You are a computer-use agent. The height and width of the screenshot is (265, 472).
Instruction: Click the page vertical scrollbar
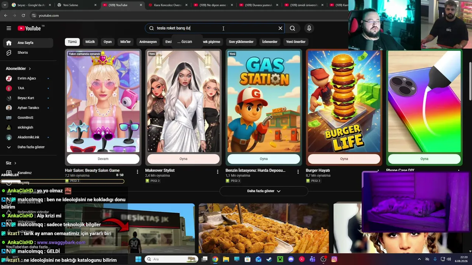pos(470,81)
